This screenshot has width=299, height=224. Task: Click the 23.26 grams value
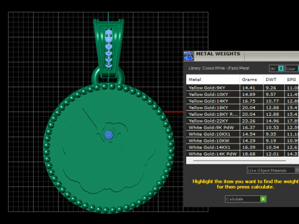[x=249, y=121]
